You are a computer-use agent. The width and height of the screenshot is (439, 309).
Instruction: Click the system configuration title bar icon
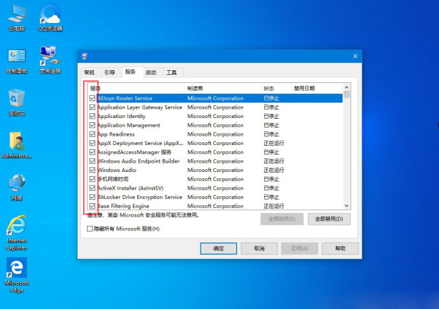coord(84,56)
